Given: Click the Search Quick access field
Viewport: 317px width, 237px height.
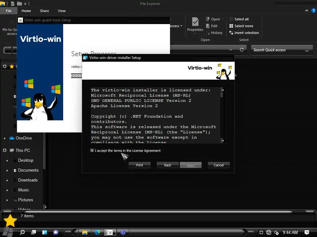Looking at the screenshot, I should [x=282, y=50].
